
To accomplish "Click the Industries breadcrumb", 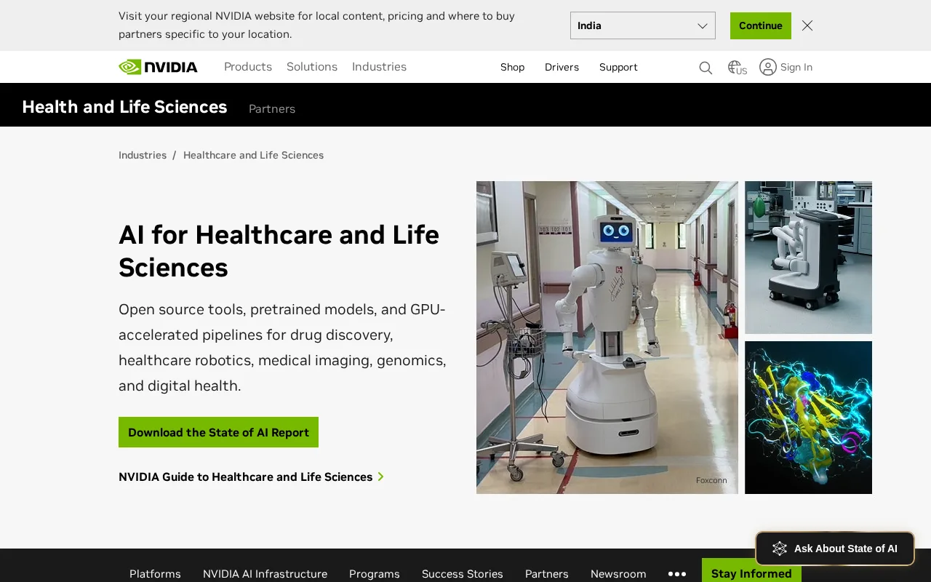I will point(143,155).
